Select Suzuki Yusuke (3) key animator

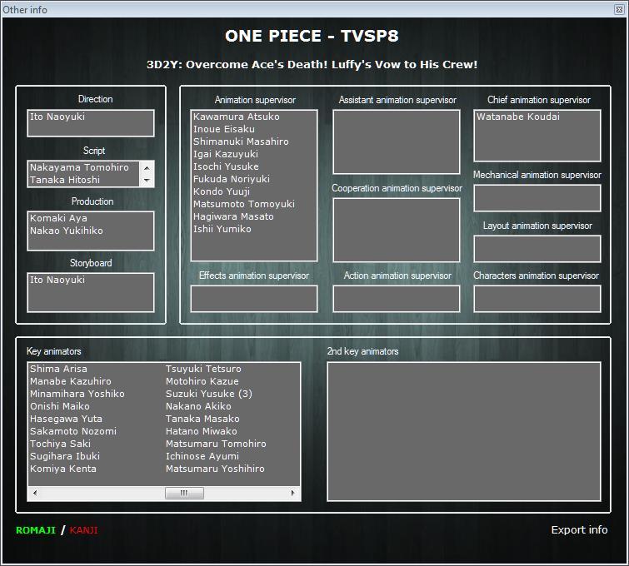(209, 394)
